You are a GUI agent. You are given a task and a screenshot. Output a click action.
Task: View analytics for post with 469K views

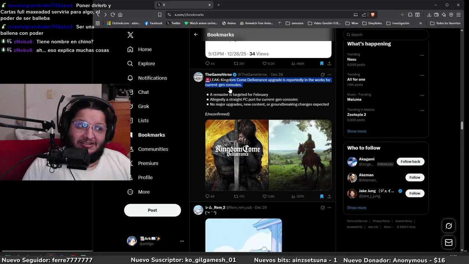[298, 63]
